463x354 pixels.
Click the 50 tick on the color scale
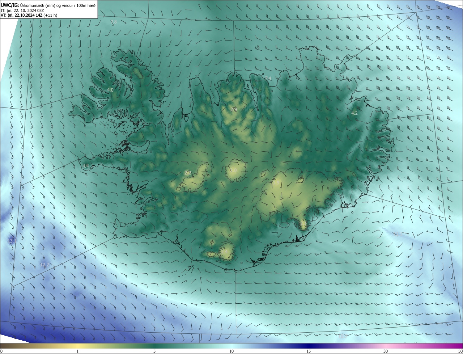coord(460,351)
